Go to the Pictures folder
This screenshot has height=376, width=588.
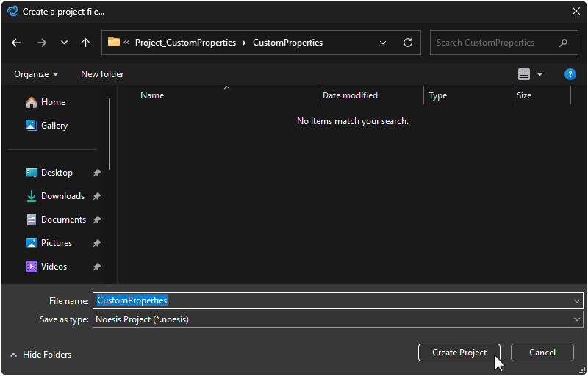(49, 243)
